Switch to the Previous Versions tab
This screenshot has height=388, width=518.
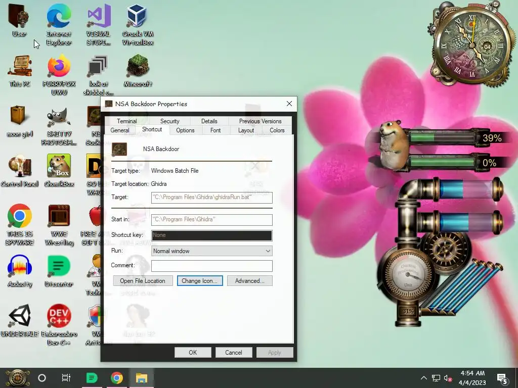coord(261,121)
